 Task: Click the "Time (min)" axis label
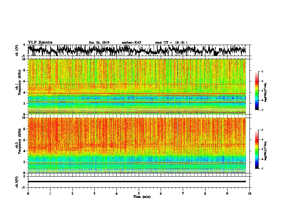(142, 197)
